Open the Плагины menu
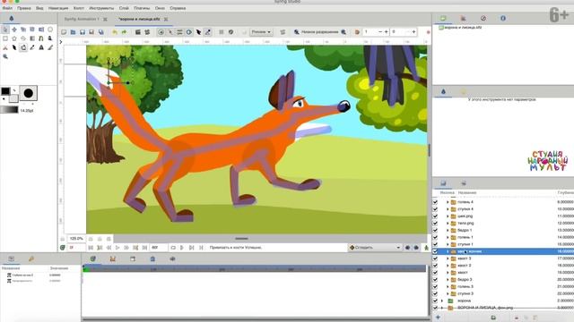 point(142,8)
